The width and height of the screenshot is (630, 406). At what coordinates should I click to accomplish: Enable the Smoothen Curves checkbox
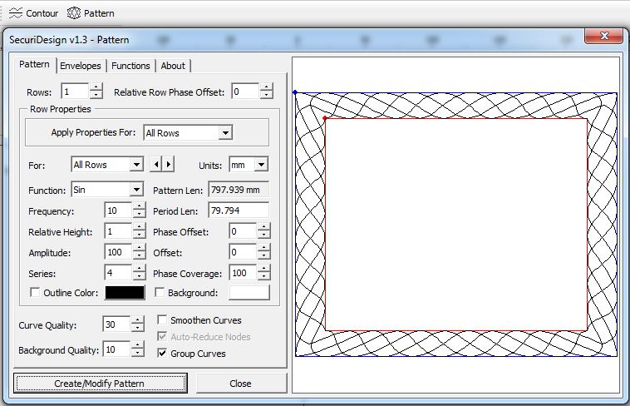[x=162, y=320]
